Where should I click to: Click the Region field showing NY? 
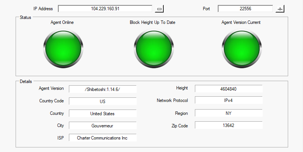coord(228,113)
